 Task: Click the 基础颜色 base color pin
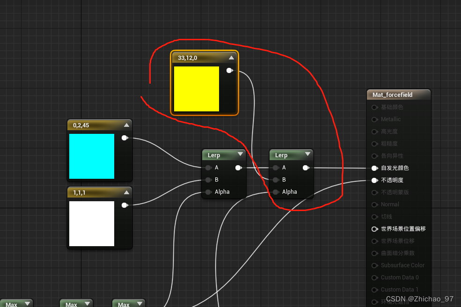tap(374, 107)
